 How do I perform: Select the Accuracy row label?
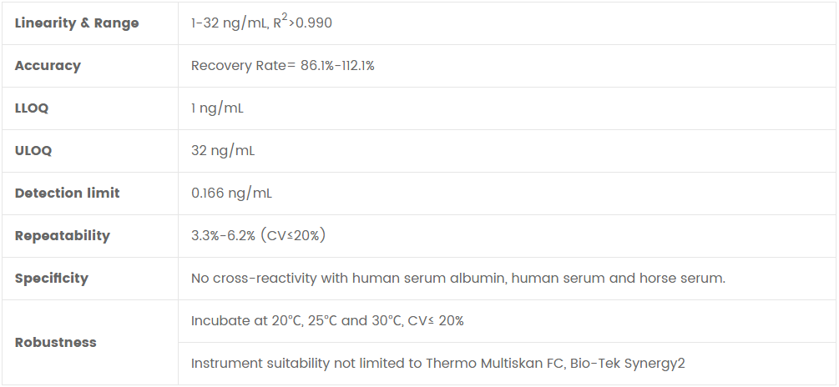coord(48,66)
